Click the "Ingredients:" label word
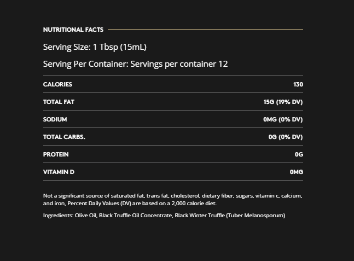Screen dimensions: 354x261 coord(58,216)
